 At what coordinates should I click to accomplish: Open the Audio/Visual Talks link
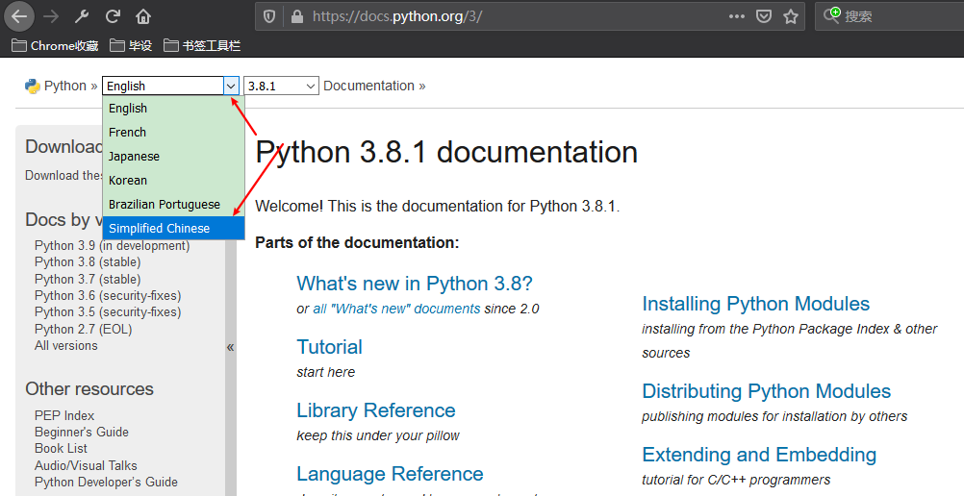click(x=86, y=466)
